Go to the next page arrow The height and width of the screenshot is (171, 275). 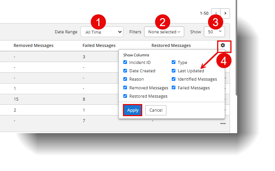(x=225, y=13)
